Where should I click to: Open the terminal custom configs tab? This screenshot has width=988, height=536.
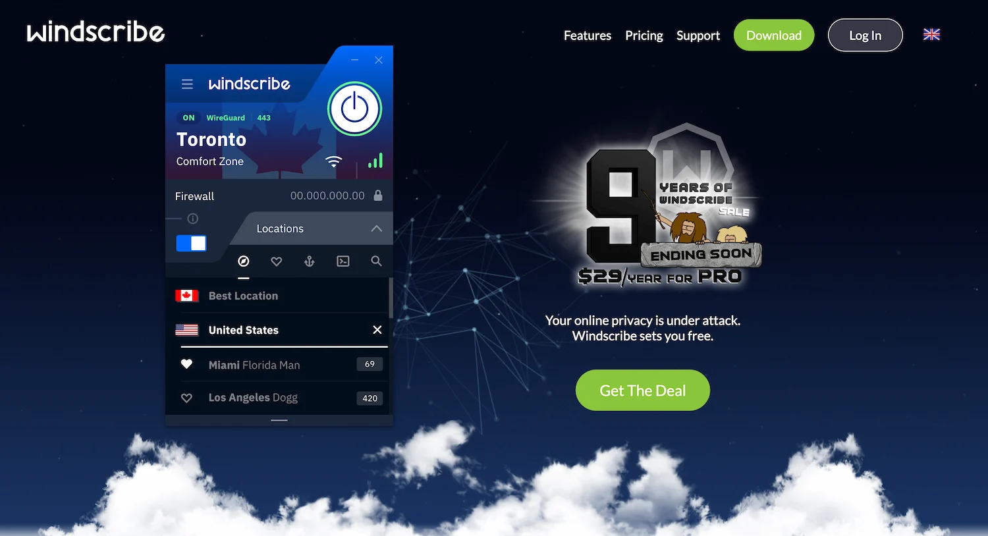[343, 261]
